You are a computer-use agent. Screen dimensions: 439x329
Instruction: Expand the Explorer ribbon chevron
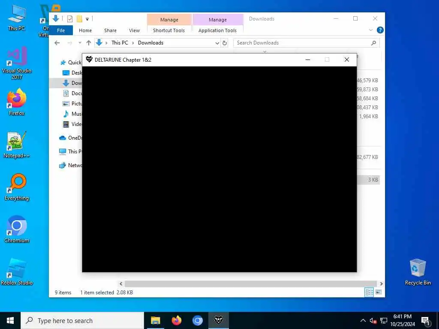371,30
